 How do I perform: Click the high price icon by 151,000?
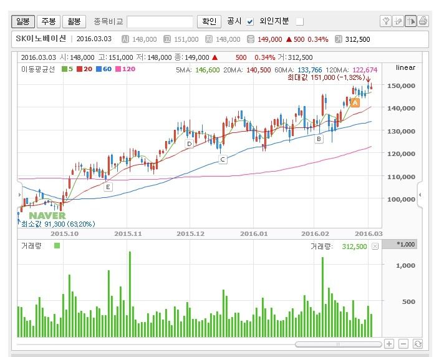[x=167, y=39]
